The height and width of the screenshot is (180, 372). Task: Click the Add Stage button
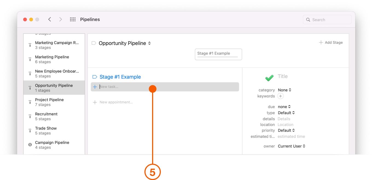331,42
